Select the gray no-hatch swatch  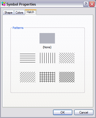point(47,38)
